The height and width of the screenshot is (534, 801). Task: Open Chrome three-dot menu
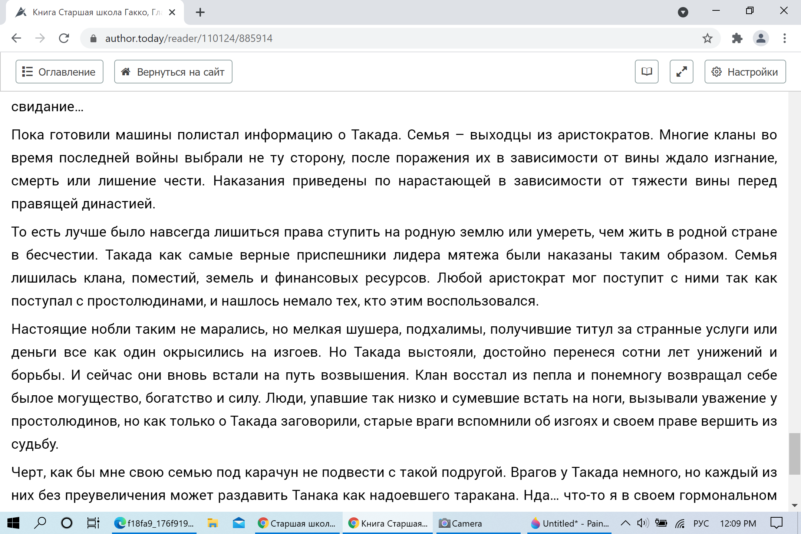pos(784,38)
